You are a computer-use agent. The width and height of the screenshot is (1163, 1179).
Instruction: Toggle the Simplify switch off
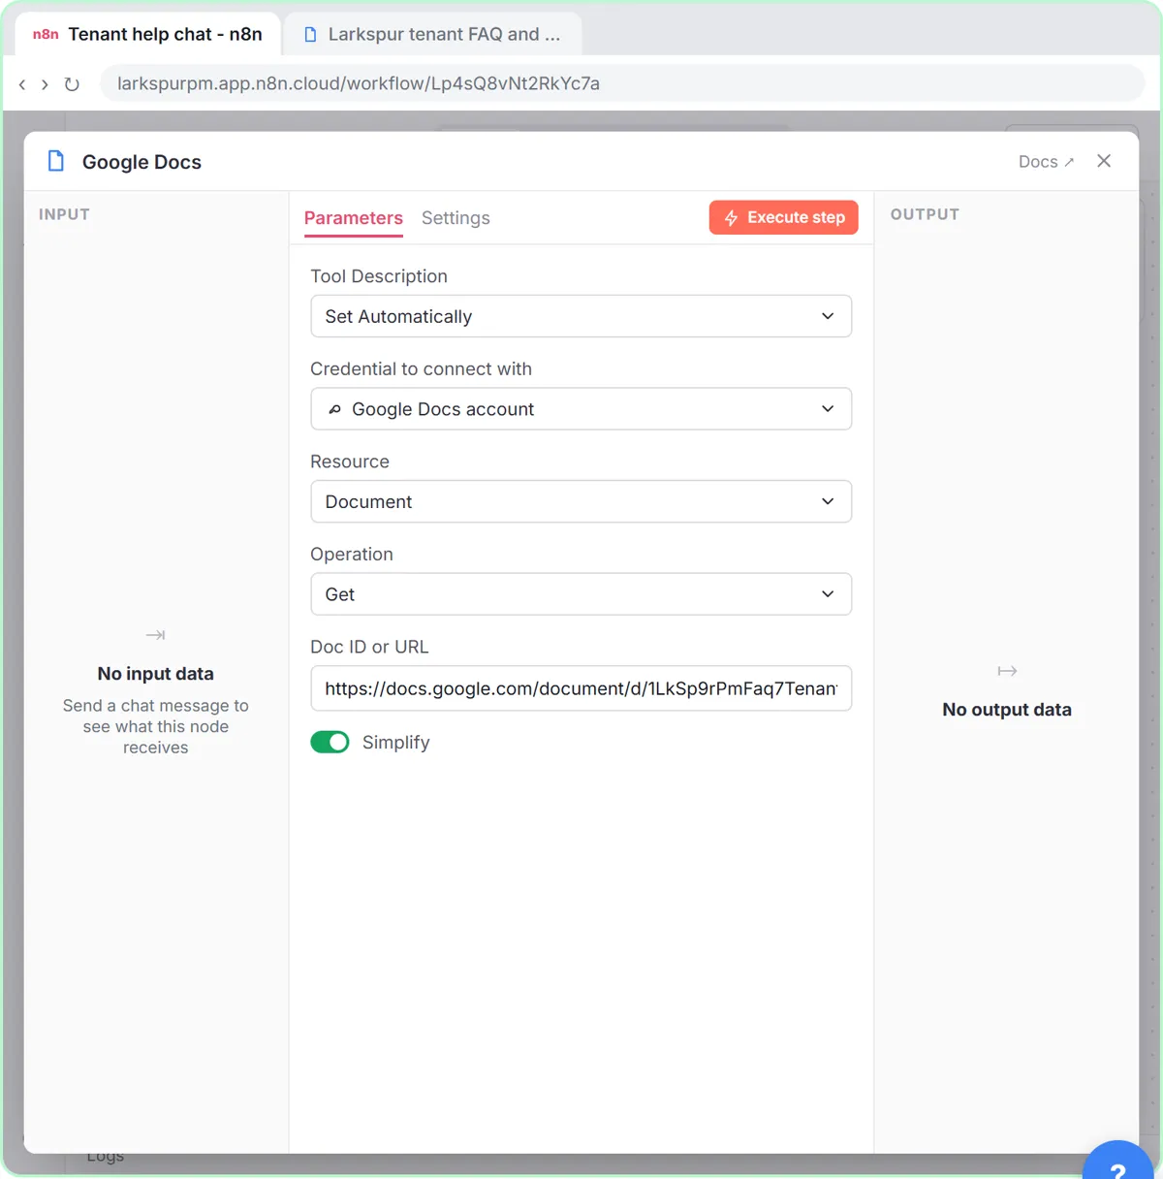[x=330, y=742]
